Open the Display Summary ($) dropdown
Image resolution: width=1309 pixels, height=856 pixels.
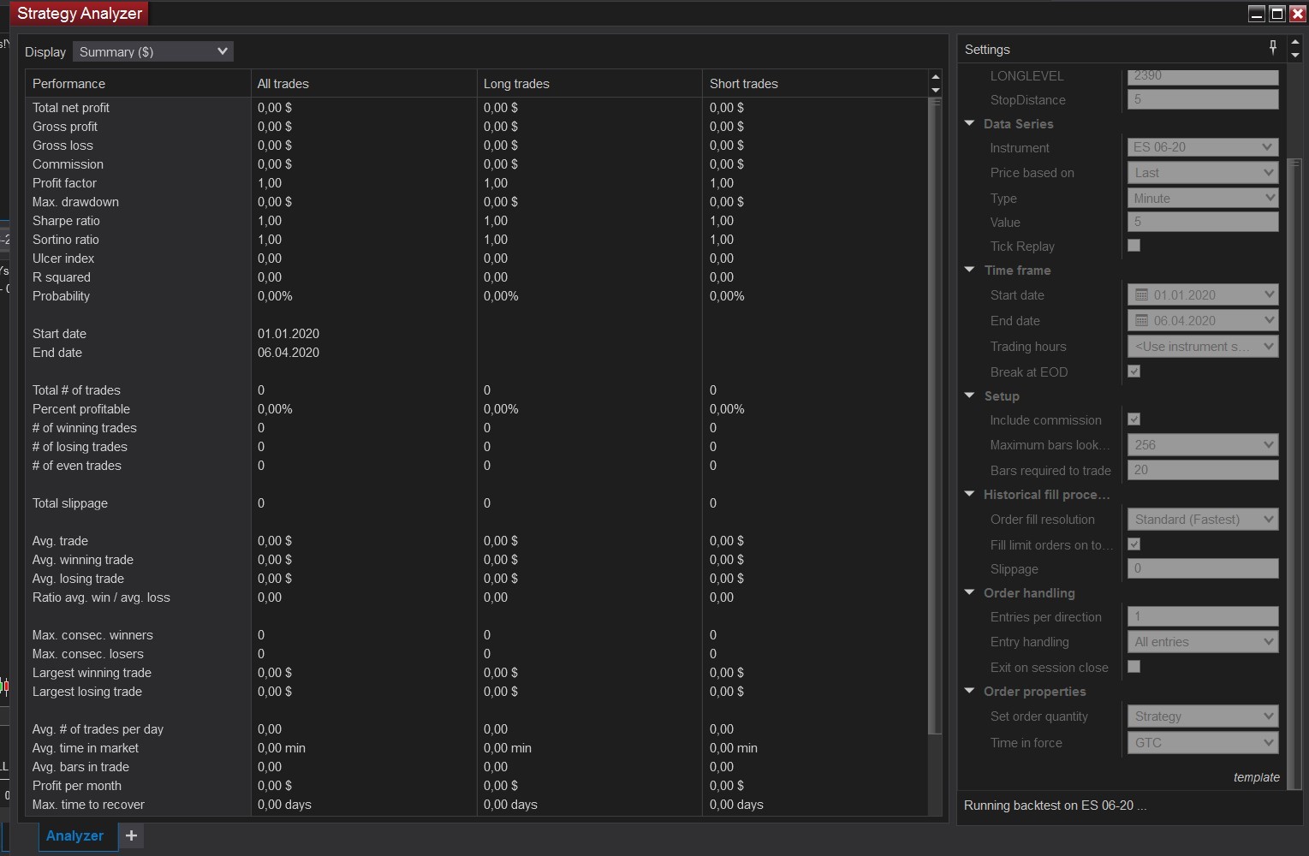[152, 52]
